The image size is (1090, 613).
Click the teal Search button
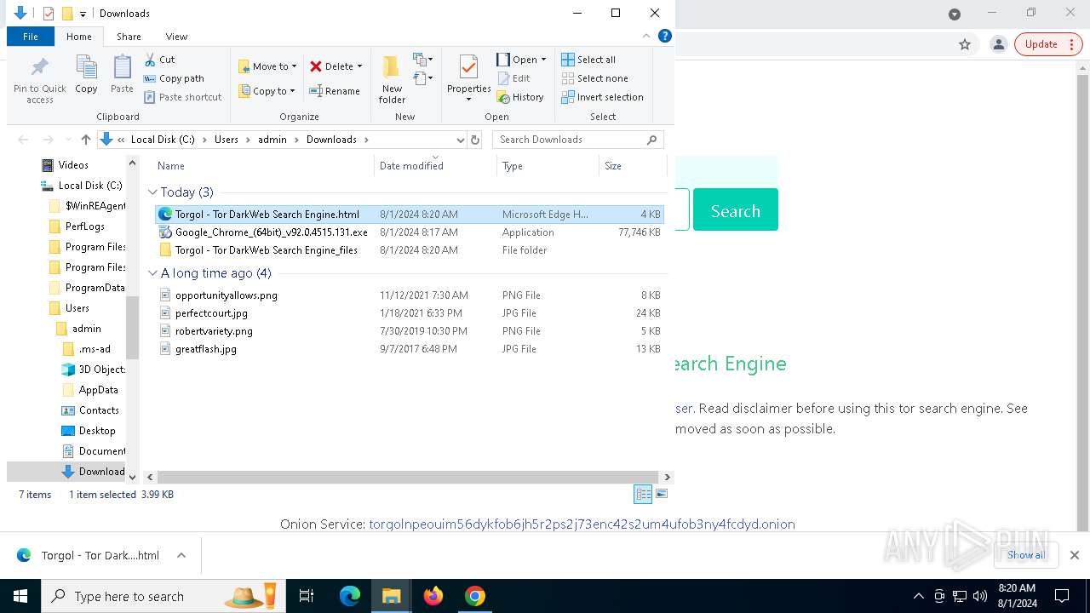click(735, 210)
